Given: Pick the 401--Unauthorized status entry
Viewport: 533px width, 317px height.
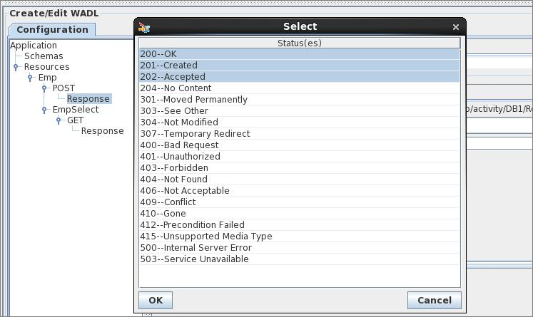Looking at the screenshot, I should (x=299, y=157).
